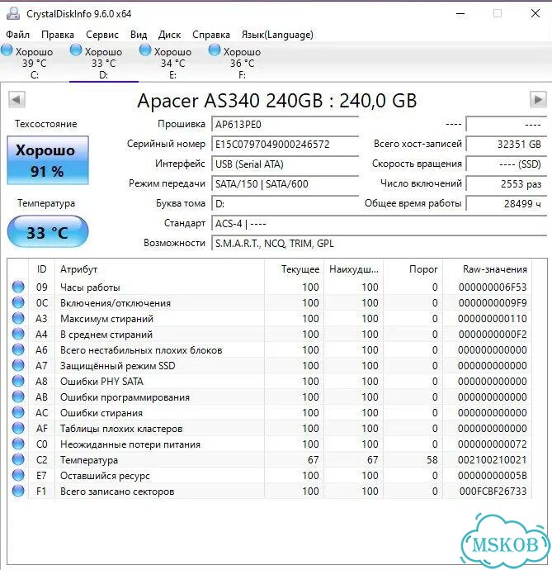Click status icon of row A7 Защищённый режим SSD

point(18,365)
